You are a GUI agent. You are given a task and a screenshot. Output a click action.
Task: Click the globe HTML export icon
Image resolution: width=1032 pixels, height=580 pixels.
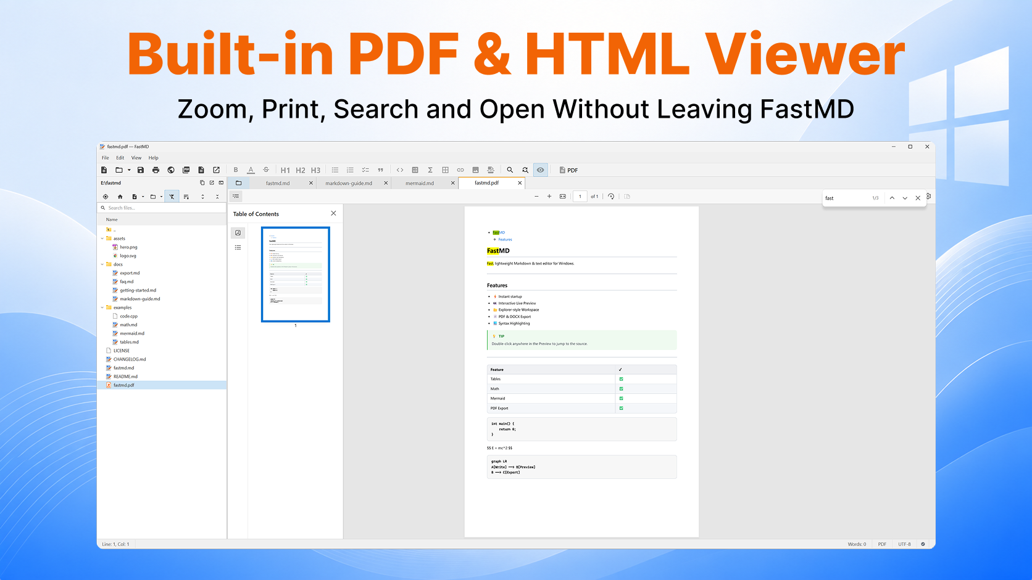click(171, 170)
